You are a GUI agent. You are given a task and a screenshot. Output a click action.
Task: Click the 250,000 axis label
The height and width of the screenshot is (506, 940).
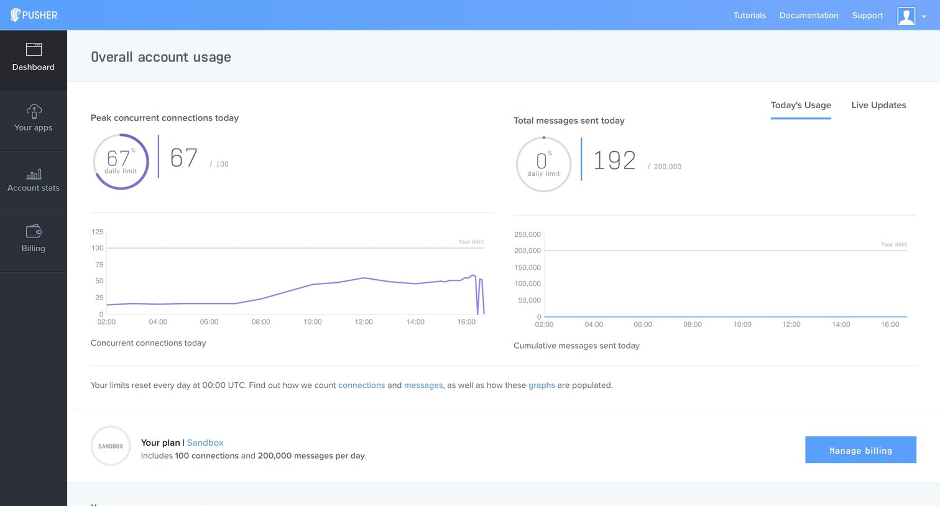527,235
